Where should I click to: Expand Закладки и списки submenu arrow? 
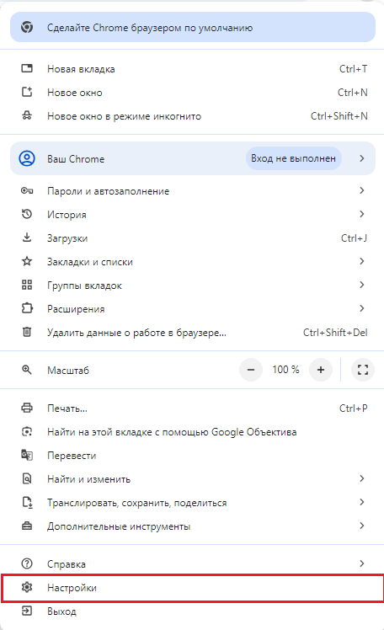pos(362,261)
